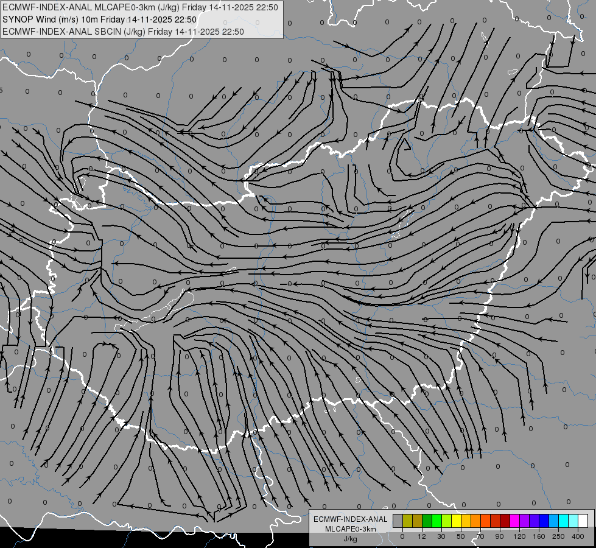Select the olive-yellow legend swatch
The image size is (596, 548).
[x=407, y=521]
